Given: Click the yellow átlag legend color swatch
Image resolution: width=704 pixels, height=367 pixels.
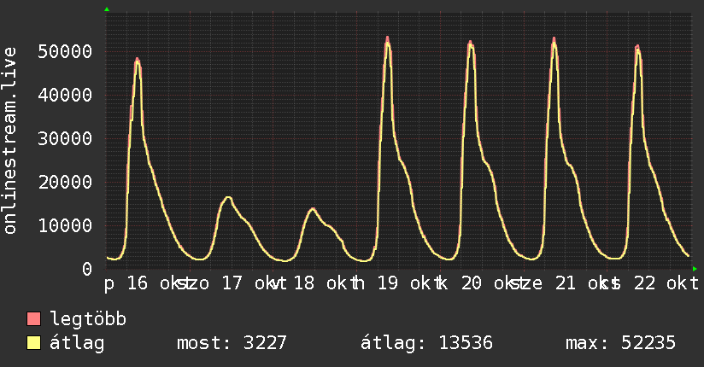Looking at the screenshot, I should tap(33, 343).
